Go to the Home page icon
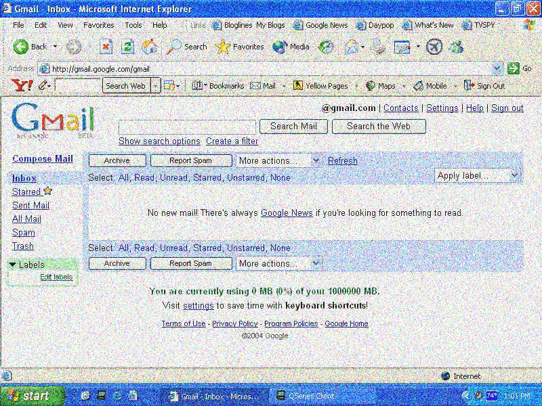 click(x=149, y=47)
